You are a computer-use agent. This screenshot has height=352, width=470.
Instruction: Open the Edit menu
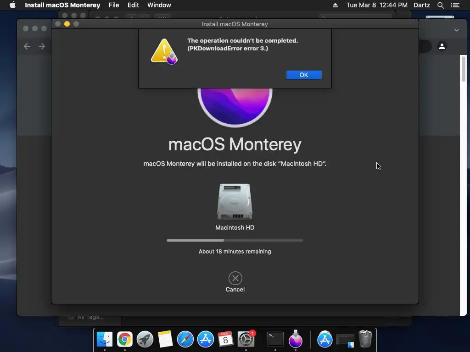[133, 5]
